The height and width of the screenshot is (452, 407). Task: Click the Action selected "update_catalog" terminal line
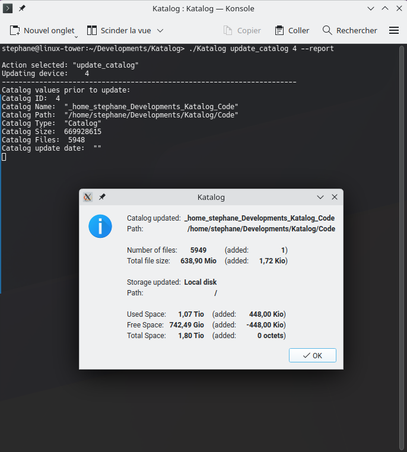click(x=70, y=65)
